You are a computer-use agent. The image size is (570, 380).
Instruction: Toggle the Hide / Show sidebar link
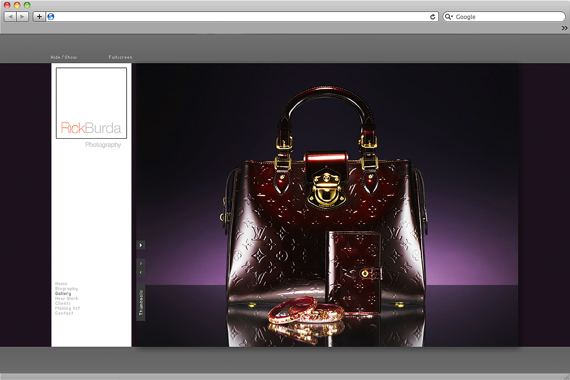(64, 57)
